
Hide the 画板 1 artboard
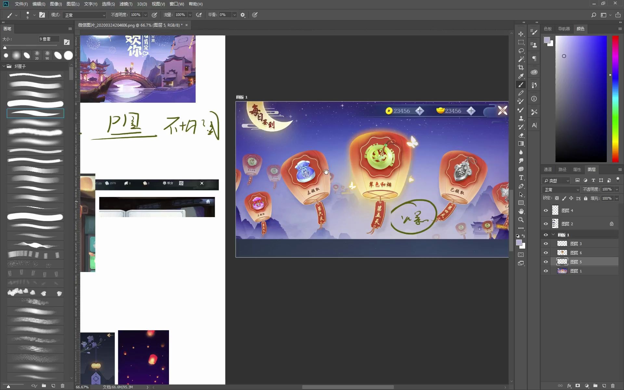pyautogui.click(x=546, y=235)
